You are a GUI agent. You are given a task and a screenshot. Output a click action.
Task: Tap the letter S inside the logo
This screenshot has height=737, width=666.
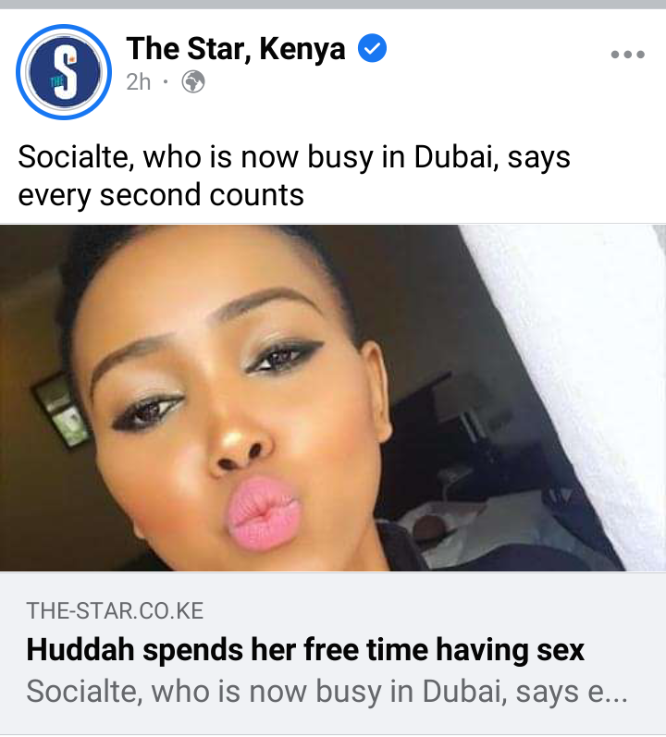(65, 73)
